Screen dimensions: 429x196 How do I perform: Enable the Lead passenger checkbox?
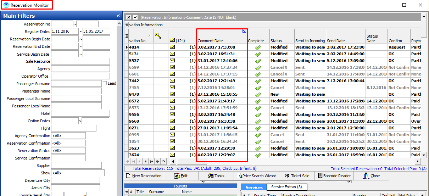[x=105, y=83]
